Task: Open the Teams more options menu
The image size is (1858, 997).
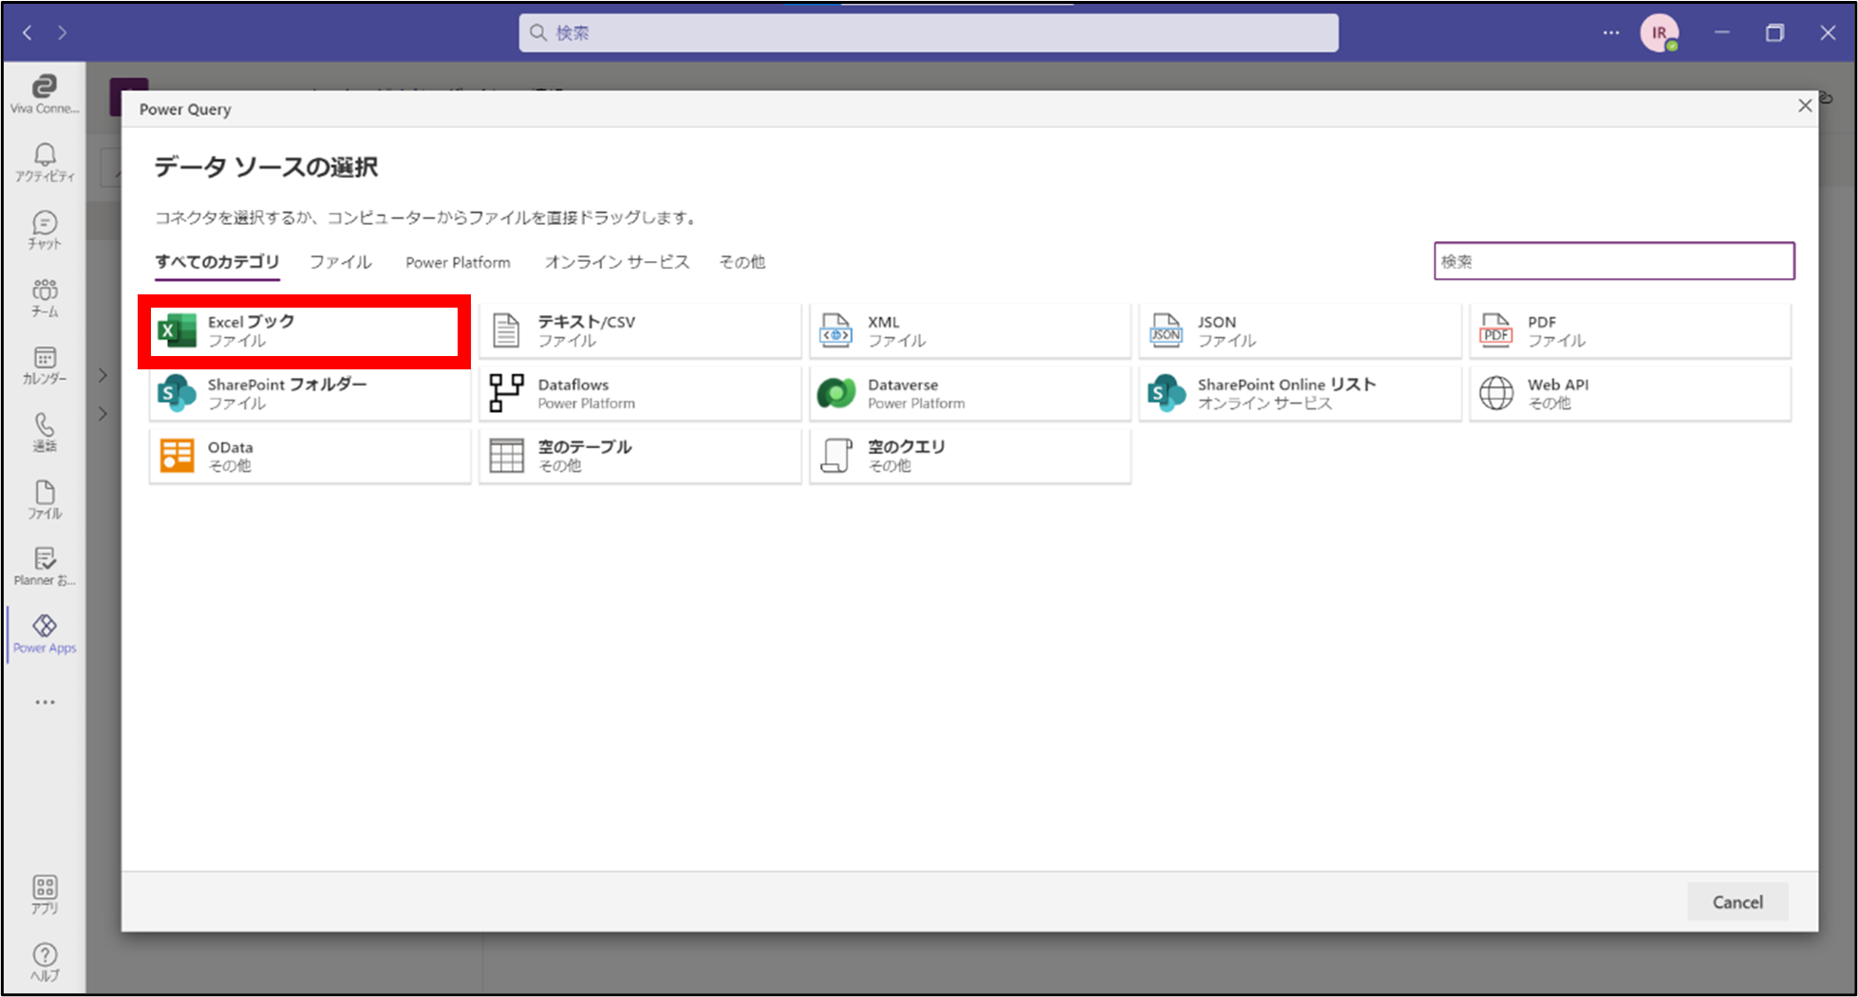Action: pos(1611,32)
